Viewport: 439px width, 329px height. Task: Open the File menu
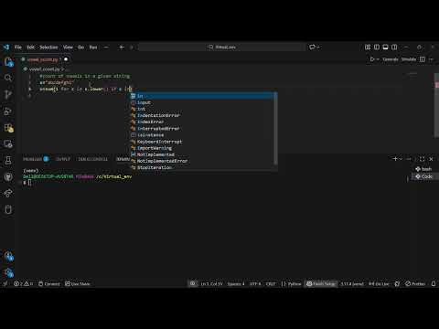pyautogui.click(x=18, y=48)
